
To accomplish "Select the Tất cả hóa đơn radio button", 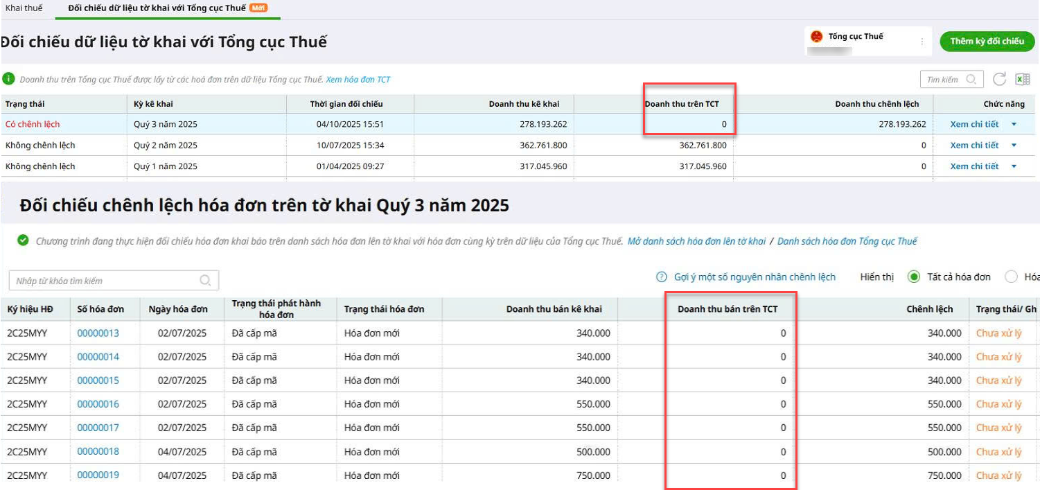I will [x=914, y=277].
